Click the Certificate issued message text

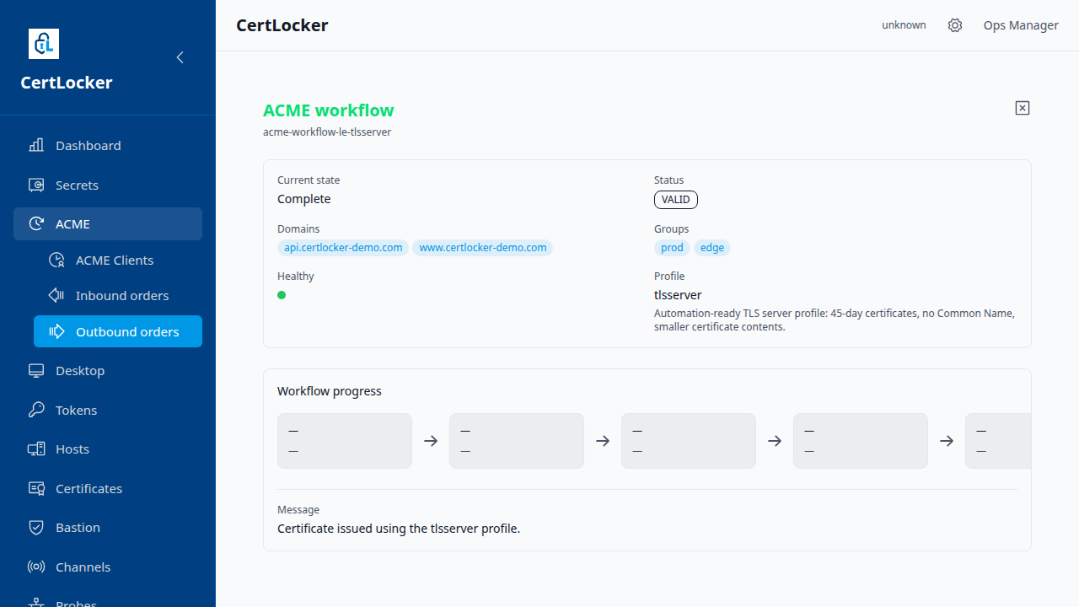click(399, 529)
